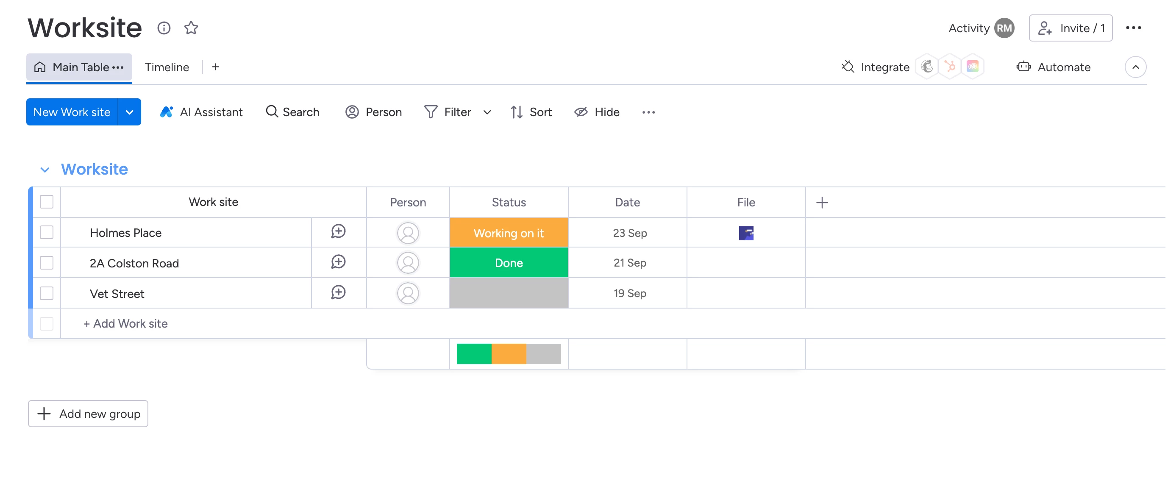Viewport: 1168px width, 484px height.
Task: Open Sort options
Action: coord(531,112)
